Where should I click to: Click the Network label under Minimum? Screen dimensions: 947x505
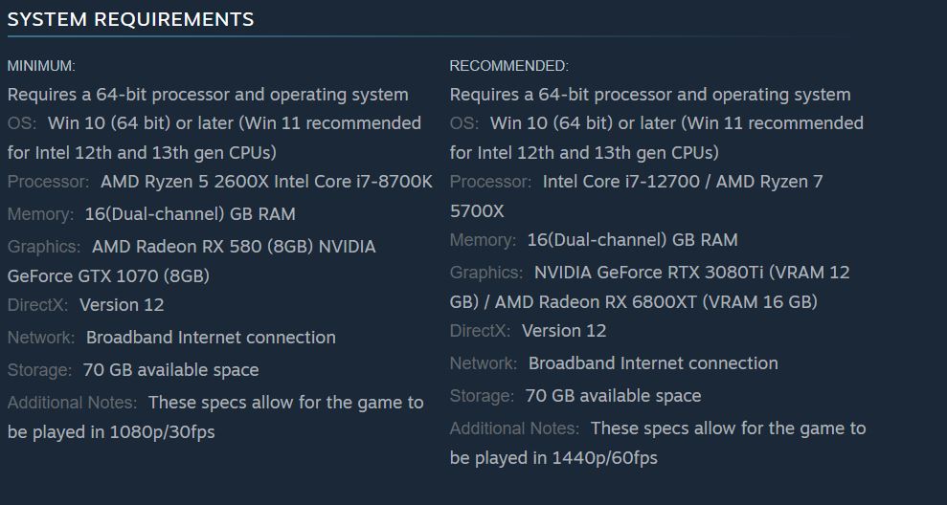pos(41,338)
